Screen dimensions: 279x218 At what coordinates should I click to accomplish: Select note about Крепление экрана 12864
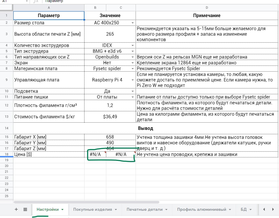point(207,63)
